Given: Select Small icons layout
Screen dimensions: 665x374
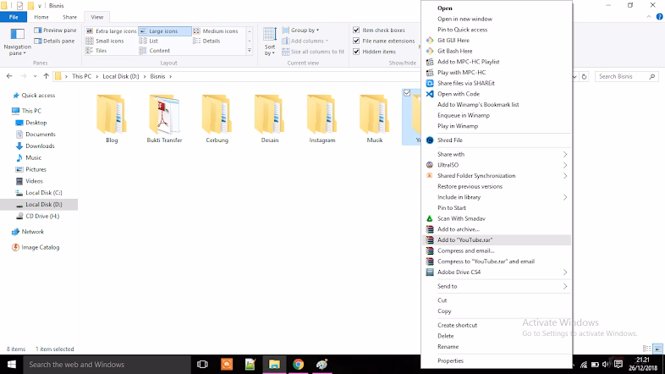Looking at the screenshot, I should tap(105, 41).
